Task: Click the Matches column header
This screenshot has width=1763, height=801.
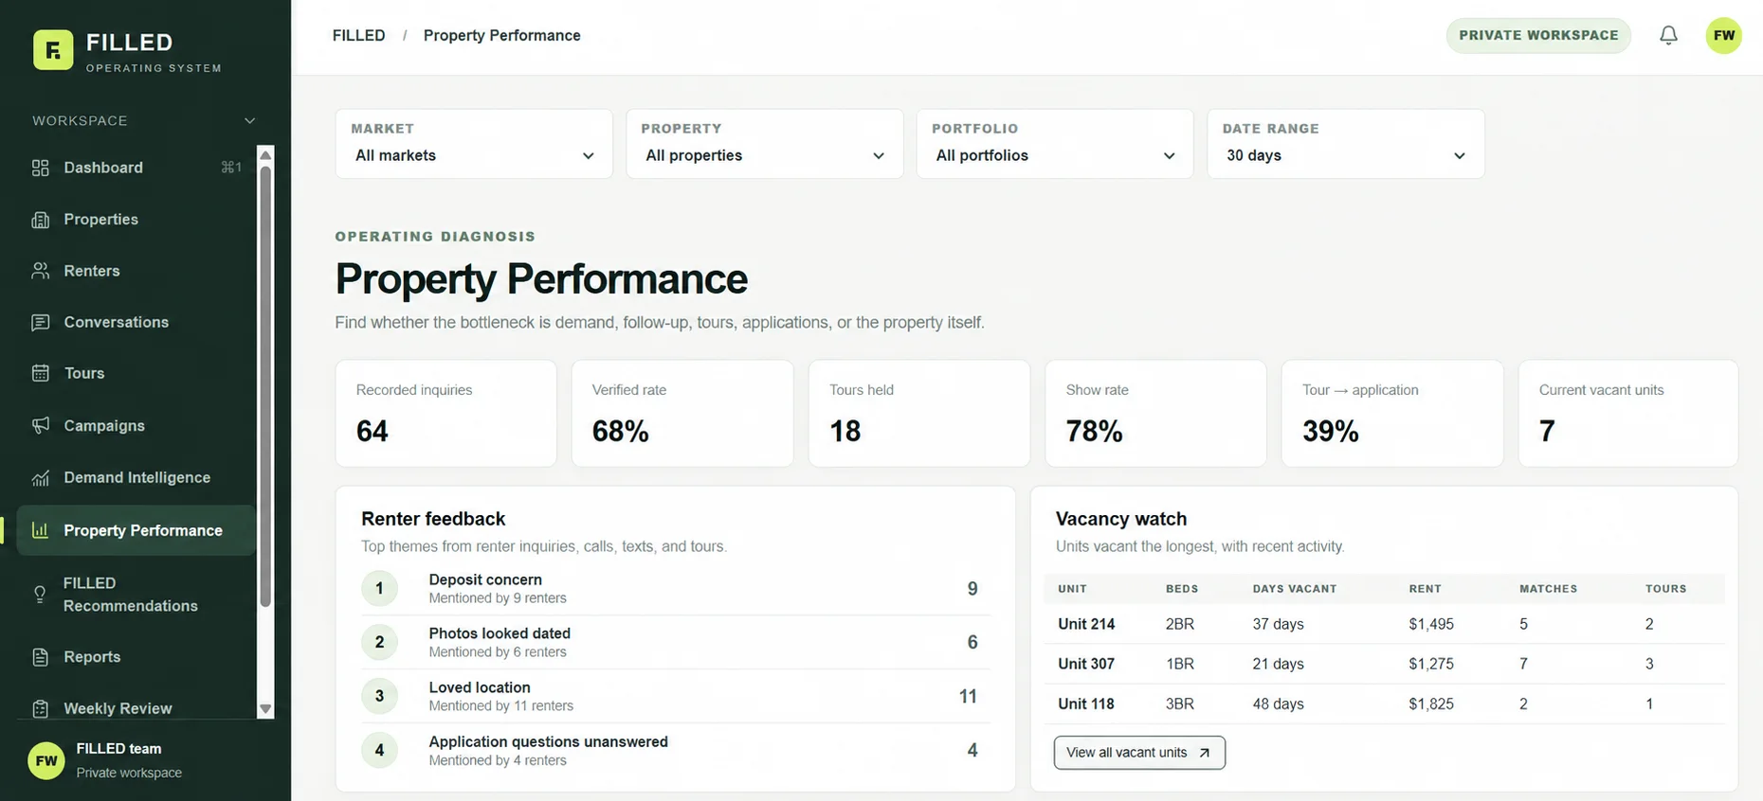Action: point(1549,589)
